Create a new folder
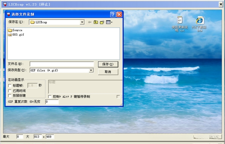Screen dimensions: 225x144 pos(102,22)
